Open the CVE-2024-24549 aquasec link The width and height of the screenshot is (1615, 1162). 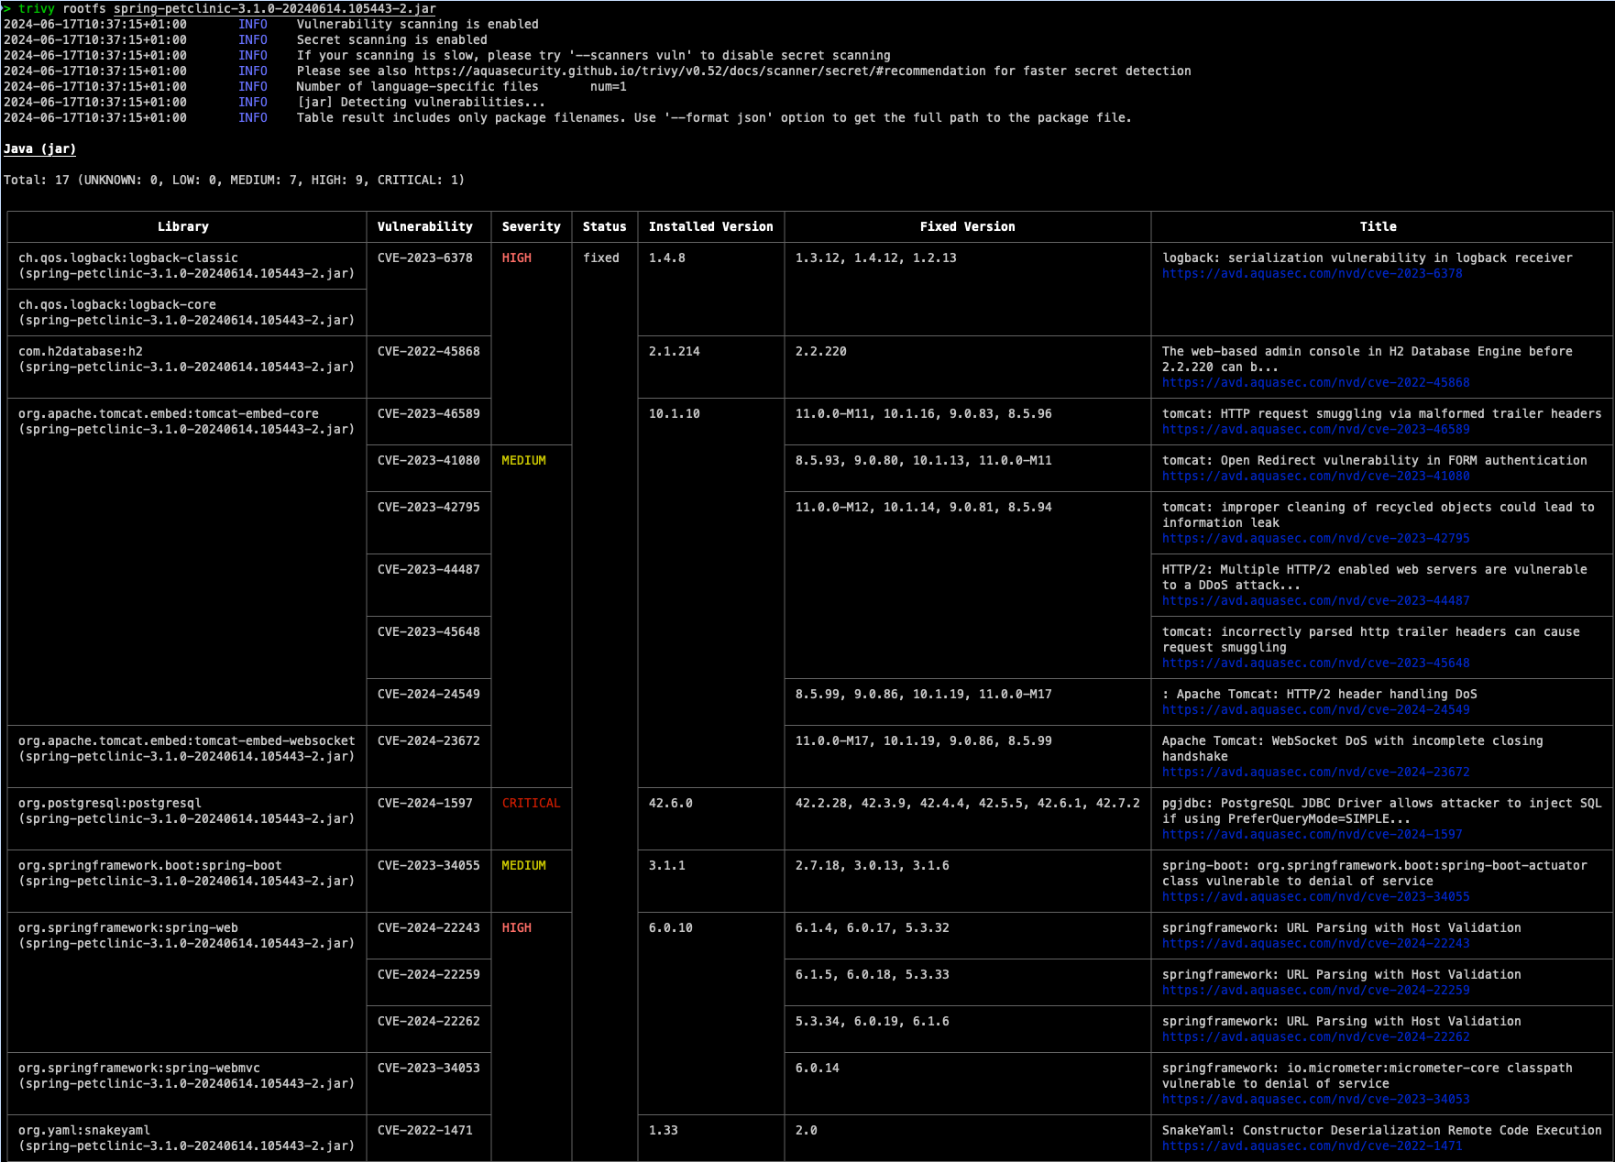click(x=1315, y=710)
